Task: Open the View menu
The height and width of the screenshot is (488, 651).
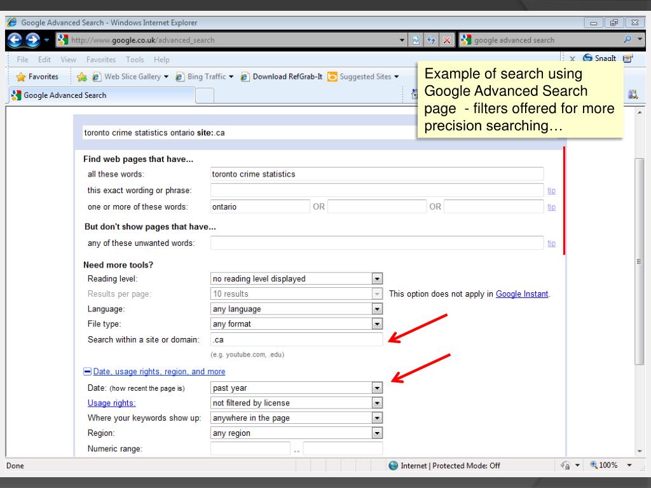Action: coord(69,60)
